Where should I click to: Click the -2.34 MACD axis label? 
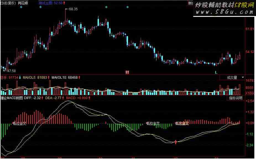tap(250, 145)
